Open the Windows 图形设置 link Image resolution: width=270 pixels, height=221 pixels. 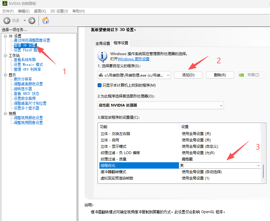tap(133, 59)
